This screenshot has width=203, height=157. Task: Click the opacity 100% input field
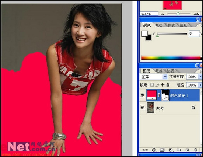click(x=192, y=77)
